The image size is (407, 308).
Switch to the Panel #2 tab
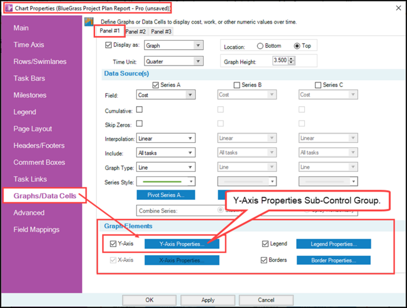click(x=136, y=32)
